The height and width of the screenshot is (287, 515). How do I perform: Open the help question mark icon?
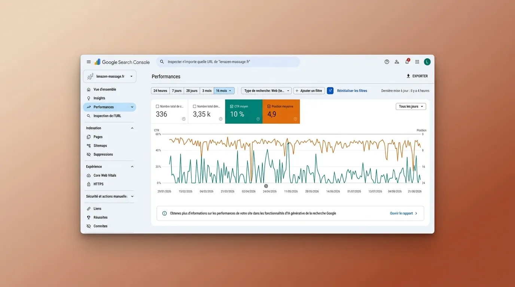(x=387, y=62)
